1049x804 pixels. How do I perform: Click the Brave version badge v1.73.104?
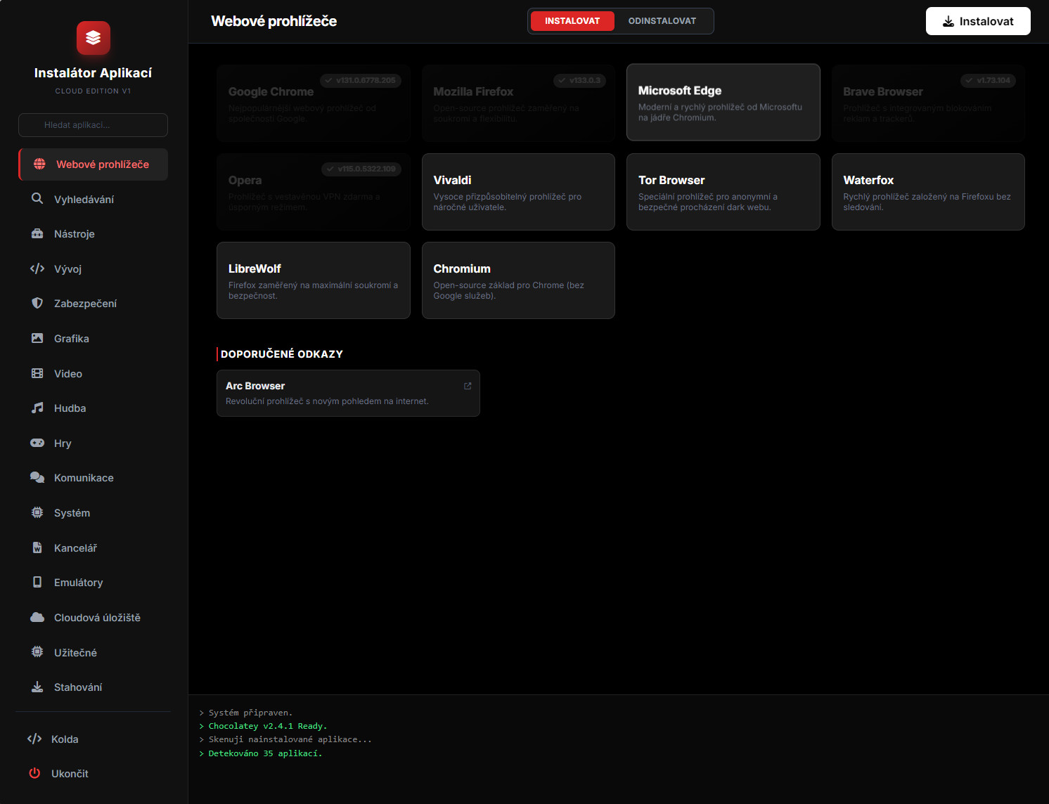tap(988, 80)
